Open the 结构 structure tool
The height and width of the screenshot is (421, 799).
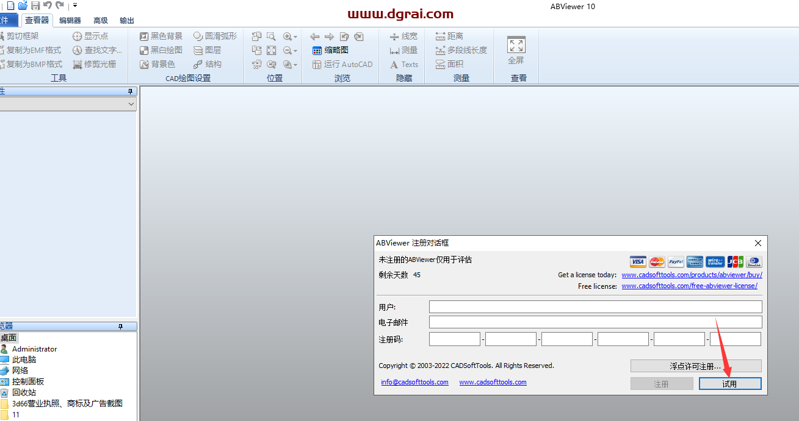pyautogui.click(x=207, y=64)
